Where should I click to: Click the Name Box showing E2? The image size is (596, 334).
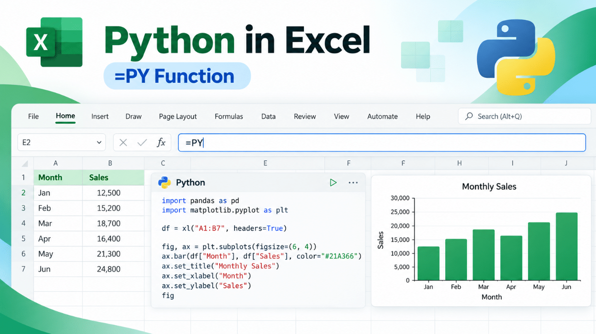click(x=62, y=143)
